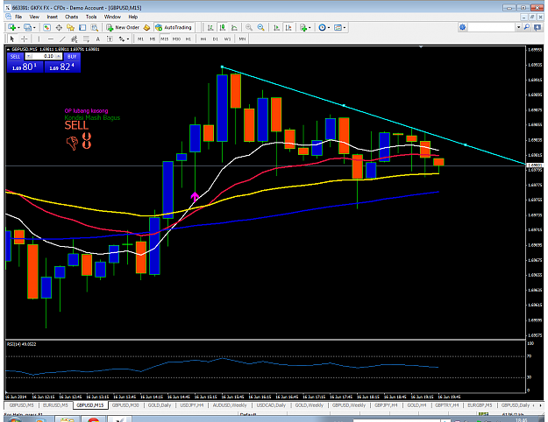Open the Charts menu
Image resolution: width=548 pixels, height=422 pixels.
pos(71,17)
